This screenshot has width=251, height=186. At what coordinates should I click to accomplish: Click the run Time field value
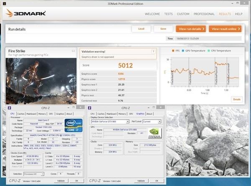[x=208, y=39]
